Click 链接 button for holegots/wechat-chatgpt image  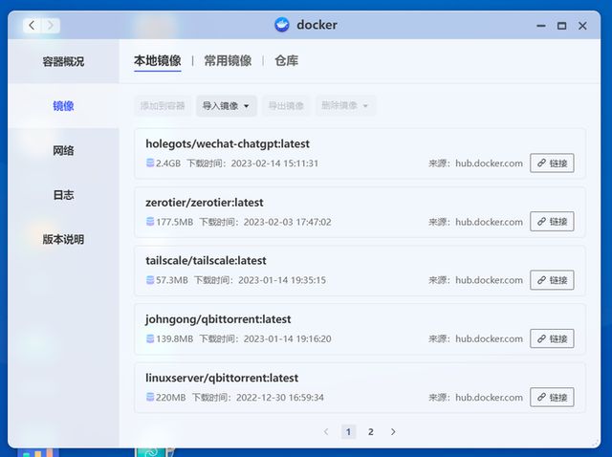552,163
